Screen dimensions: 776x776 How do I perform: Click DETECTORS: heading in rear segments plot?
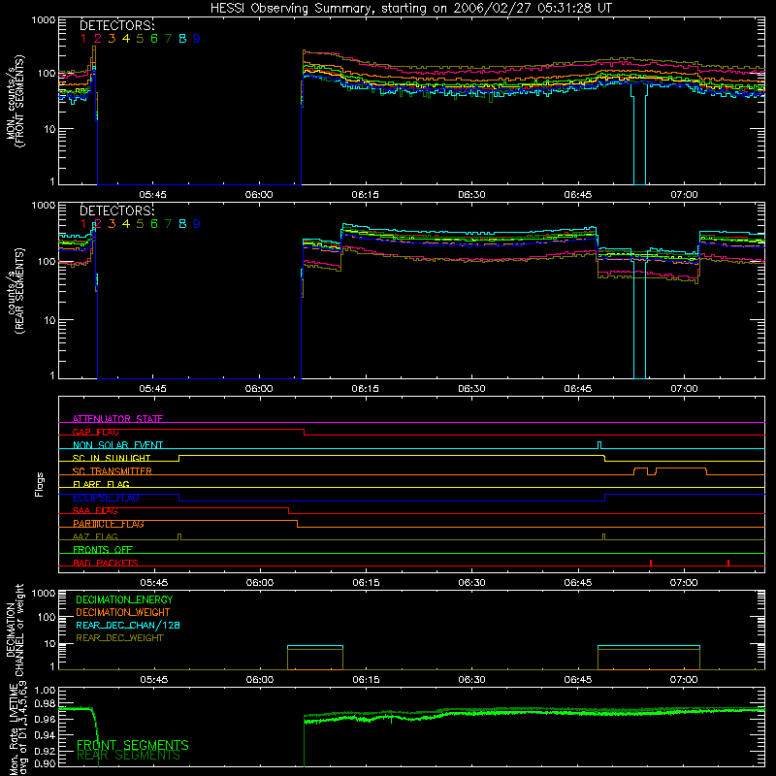[117, 210]
